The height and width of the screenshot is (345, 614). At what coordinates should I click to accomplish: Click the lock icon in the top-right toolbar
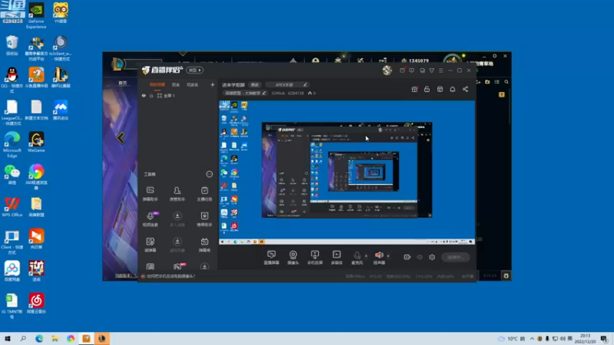427,89
